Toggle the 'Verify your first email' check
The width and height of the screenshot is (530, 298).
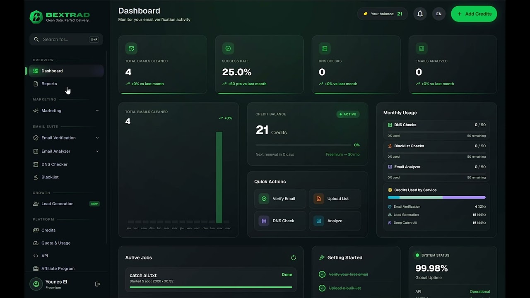322,274
